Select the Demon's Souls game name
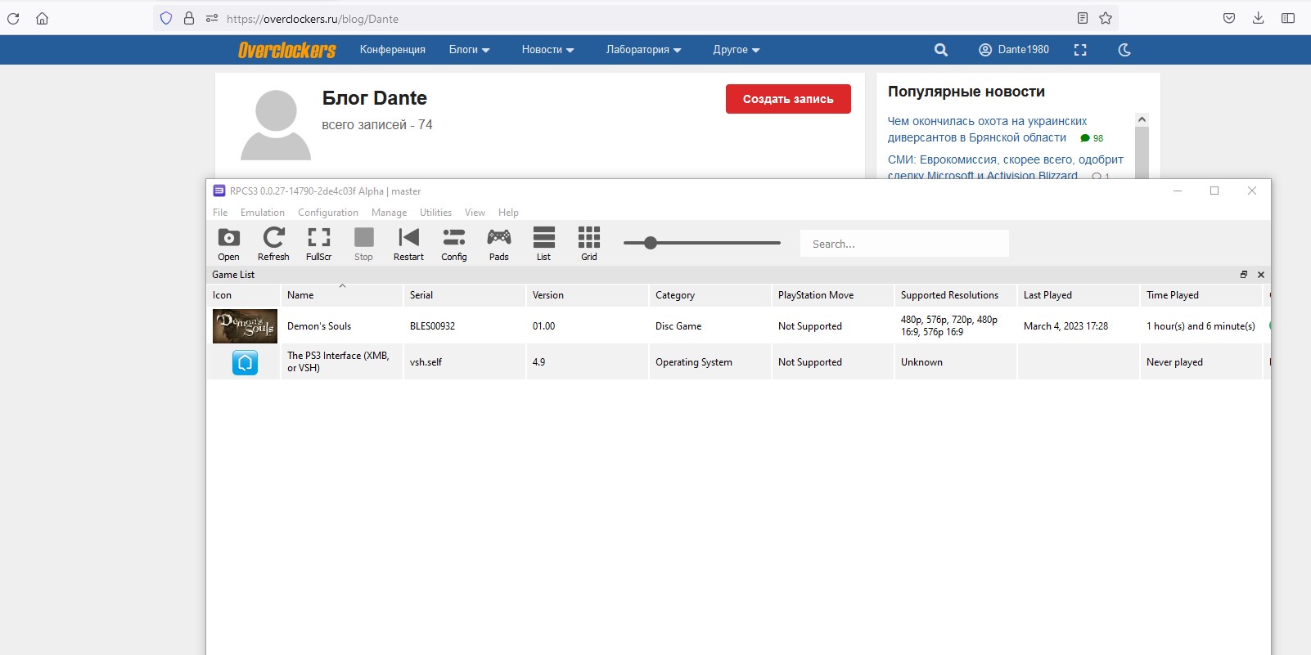Image resolution: width=1311 pixels, height=655 pixels. (x=319, y=326)
